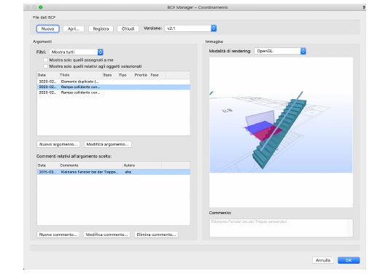
Task: Select the Kleineres Fenster bei der Treppe comment row
Action: pyautogui.click(x=114, y=172)
